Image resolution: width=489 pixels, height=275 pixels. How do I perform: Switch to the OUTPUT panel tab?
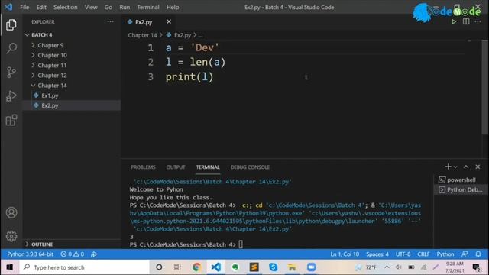(x=176, y=167)
